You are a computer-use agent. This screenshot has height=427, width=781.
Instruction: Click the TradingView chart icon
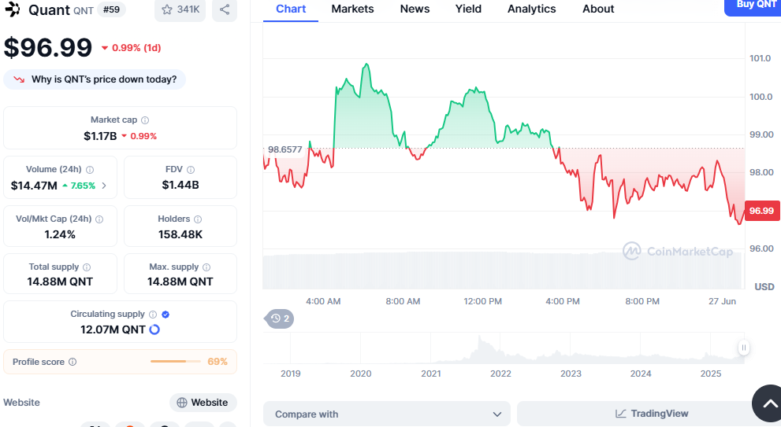(x=620, y=414)
